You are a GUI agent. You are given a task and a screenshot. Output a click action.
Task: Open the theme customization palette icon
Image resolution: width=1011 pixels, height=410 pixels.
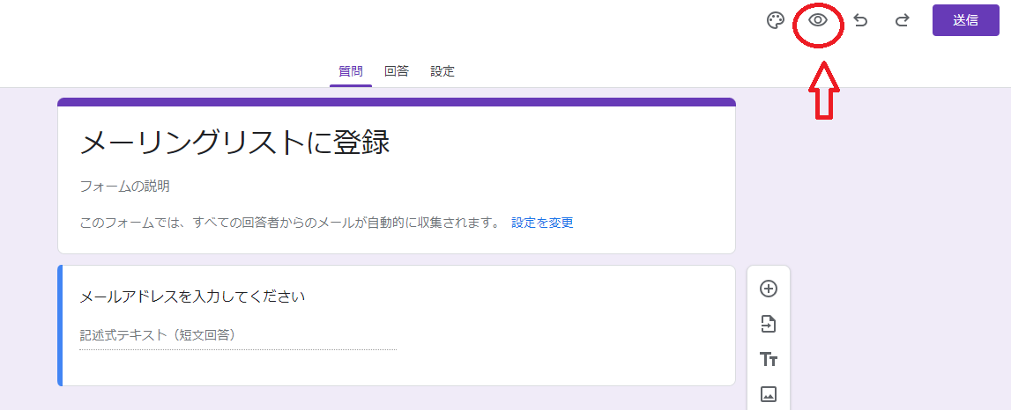click(x=775, y=21)
